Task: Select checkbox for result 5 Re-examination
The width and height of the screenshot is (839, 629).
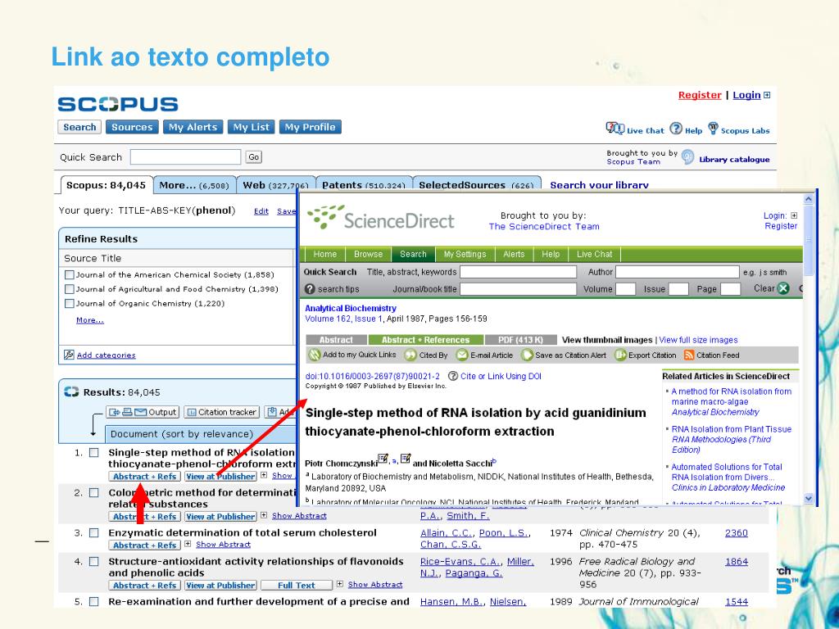Action: point(94,602)
